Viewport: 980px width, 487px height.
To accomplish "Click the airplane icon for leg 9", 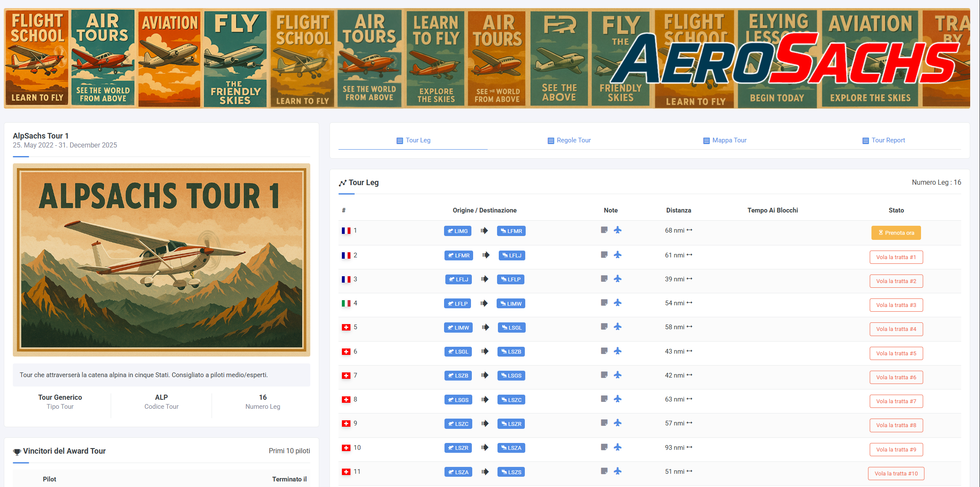I will (x=618, y=423).
